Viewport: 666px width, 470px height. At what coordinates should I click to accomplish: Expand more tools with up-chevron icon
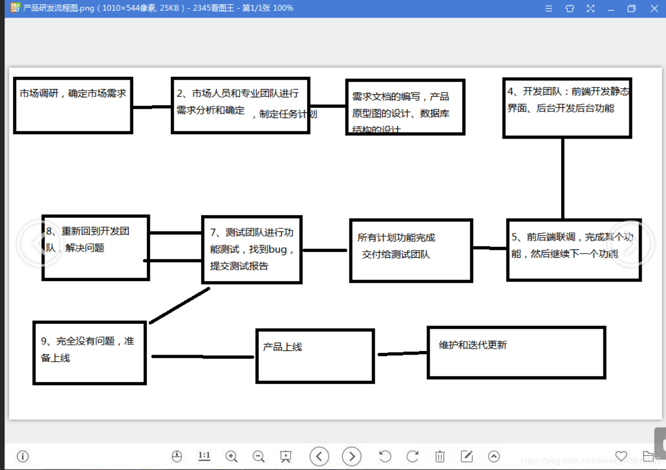coord(494,456)
